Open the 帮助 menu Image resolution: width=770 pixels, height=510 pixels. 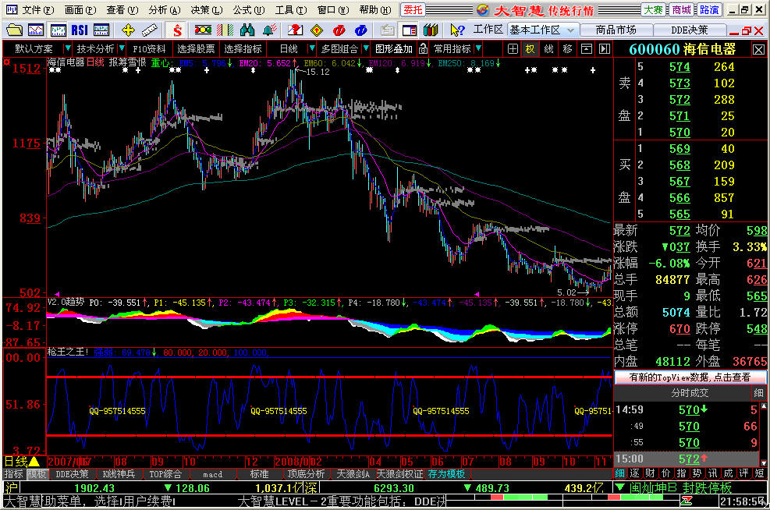375,10
